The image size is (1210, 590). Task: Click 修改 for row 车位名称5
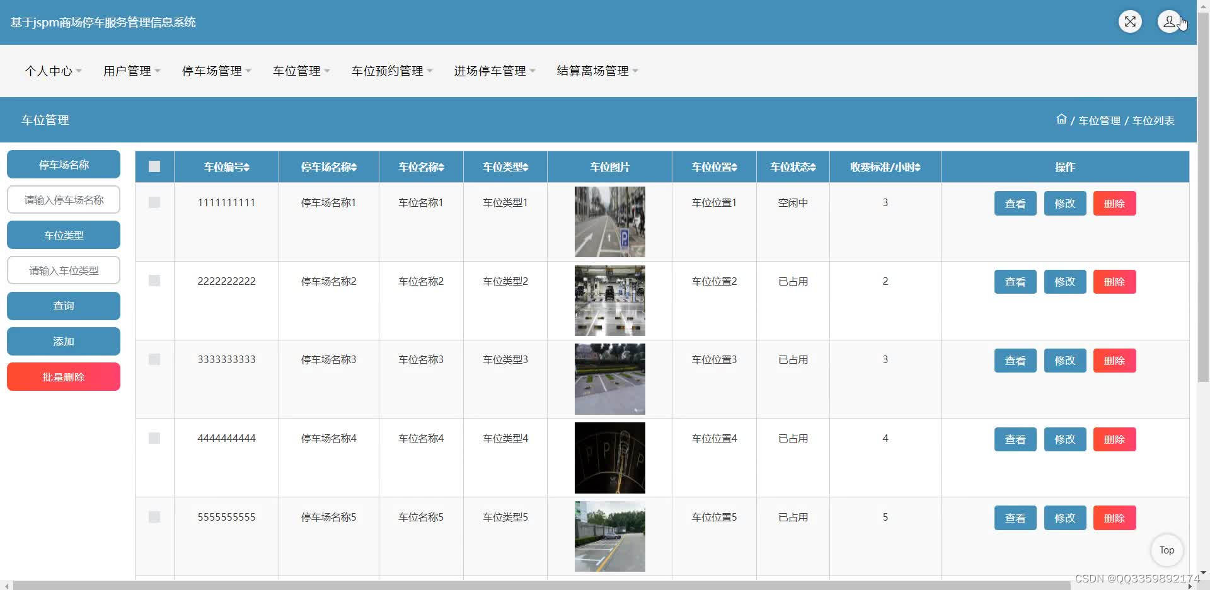click(1065, 518)
